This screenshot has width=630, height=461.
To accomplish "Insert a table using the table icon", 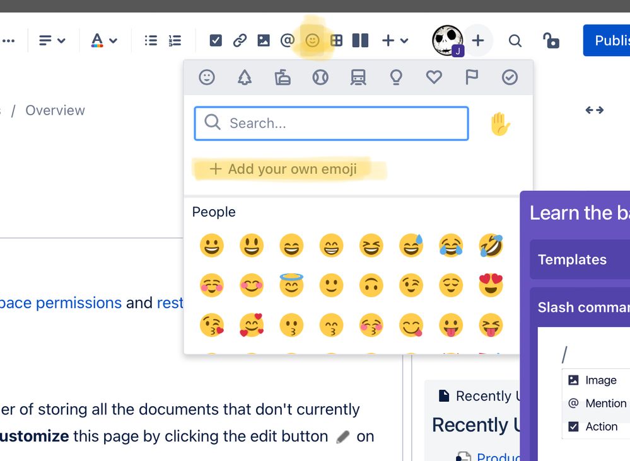I will (x=336, y=40).
